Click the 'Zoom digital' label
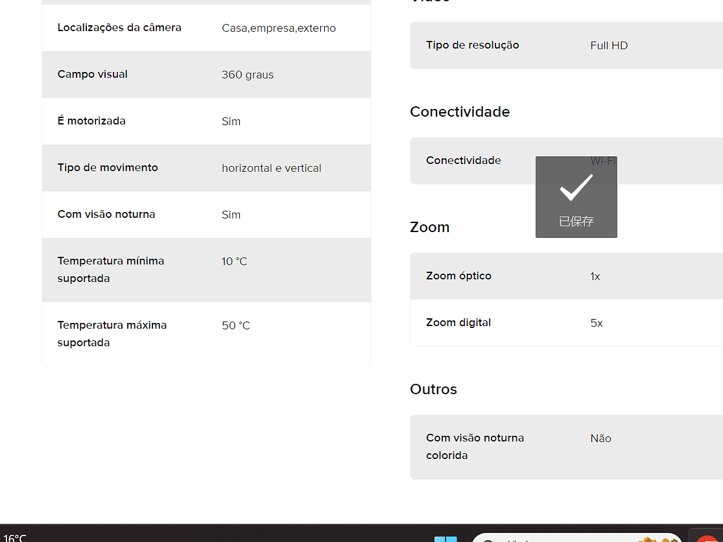 [458, 323]
